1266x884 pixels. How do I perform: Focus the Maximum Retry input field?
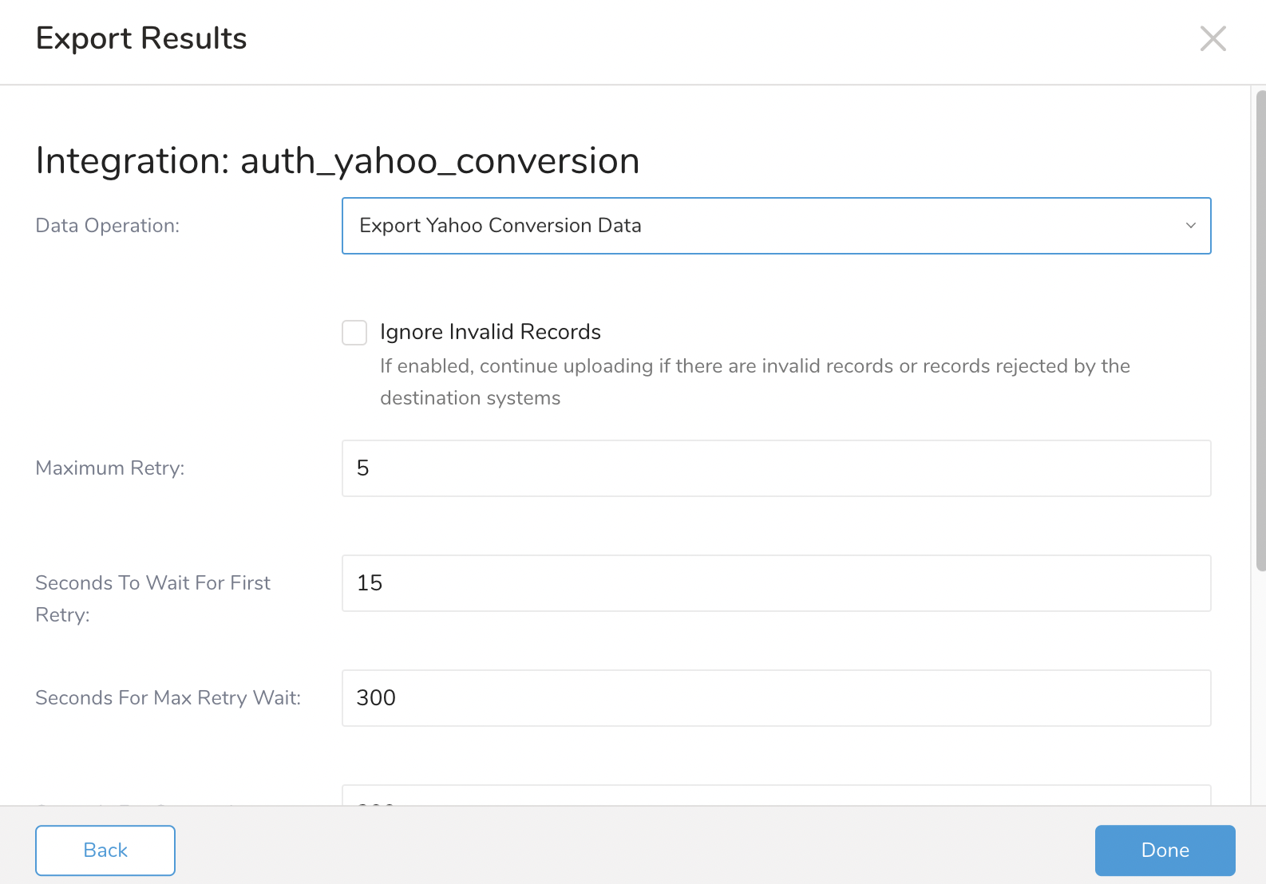pos(776,468)
